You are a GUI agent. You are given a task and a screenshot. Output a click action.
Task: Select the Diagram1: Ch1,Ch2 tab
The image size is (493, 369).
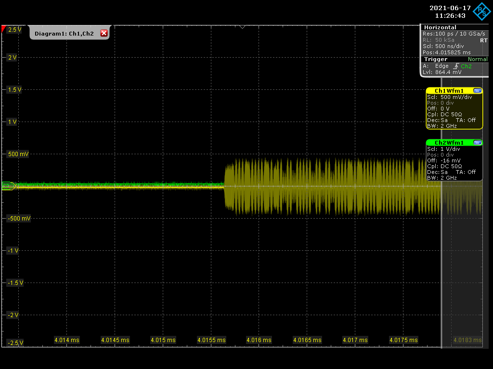[x=64, y=33]
